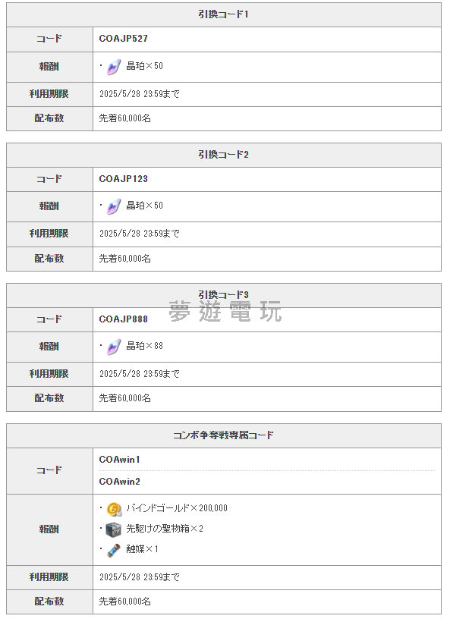Click the catalyst vial icon

[x=114, y=550]
